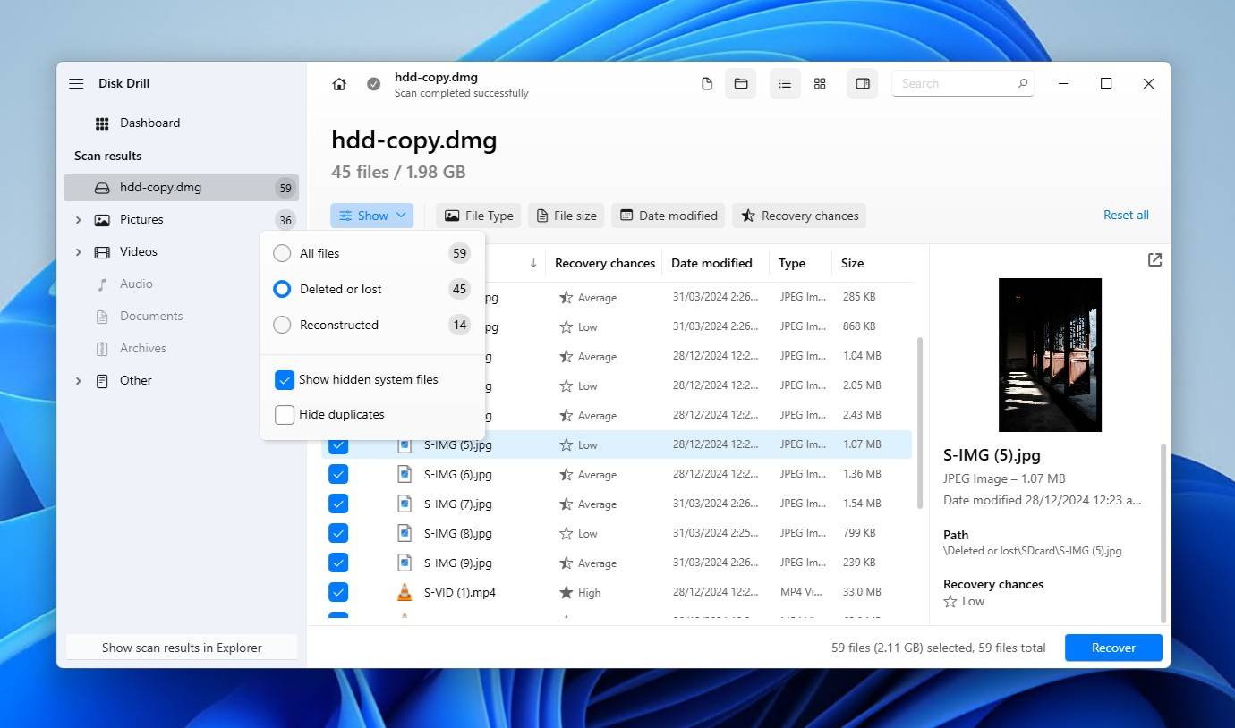Switch to the file view icon
The width and height of the screenshot is (1235, 728).
coord(707,84)
